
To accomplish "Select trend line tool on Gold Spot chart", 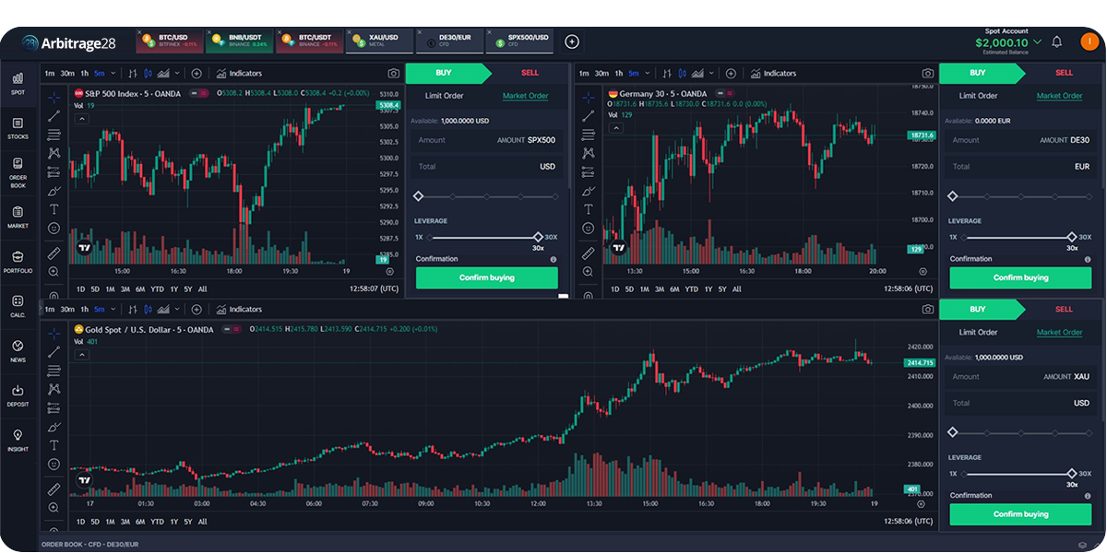I will [x=54, y=351].
